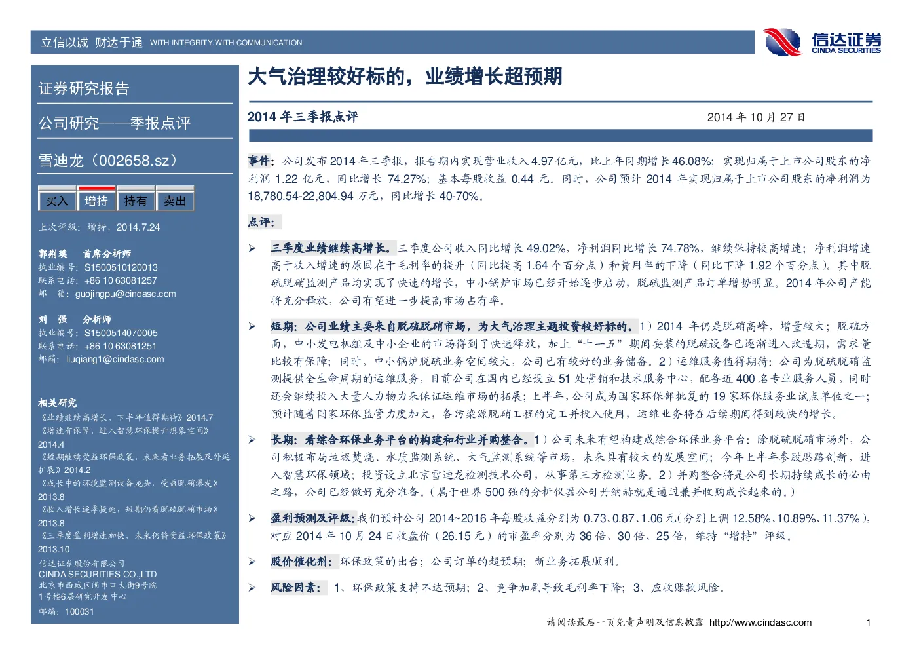Image resolution: width=919 pixels, height=650 pixels.
Task: Click the slogan 立信以诚 财达于通
Action: pyautogui.click(x=92, y=43)
